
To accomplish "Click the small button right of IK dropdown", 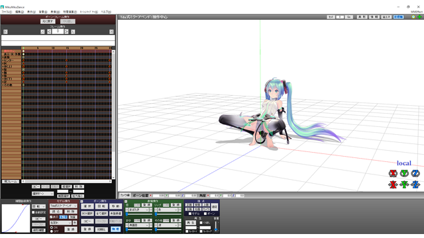I will 75,223.
